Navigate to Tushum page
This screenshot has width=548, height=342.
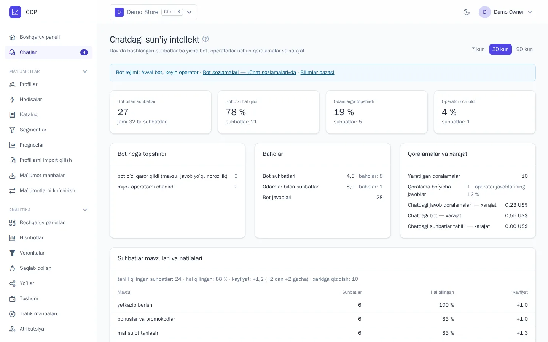click(48, 299)
